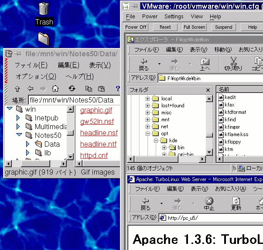This screenshot has height=250, width=263.
Task: Open kfm オプション(O) menu
Action: [x=36, y=77]
